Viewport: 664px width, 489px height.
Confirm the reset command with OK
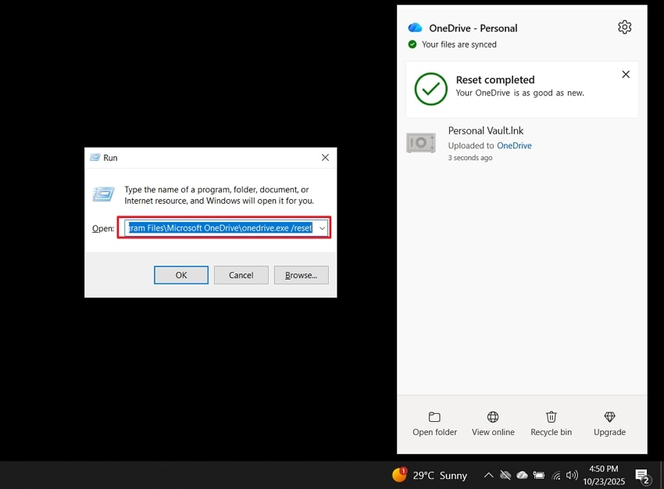[180, 275]
